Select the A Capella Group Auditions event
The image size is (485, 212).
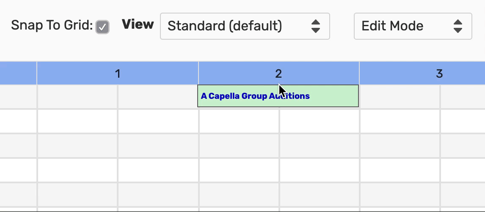[x=255, y=96]
